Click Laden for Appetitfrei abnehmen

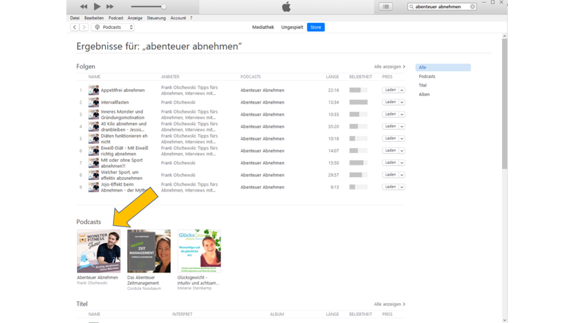390,90
